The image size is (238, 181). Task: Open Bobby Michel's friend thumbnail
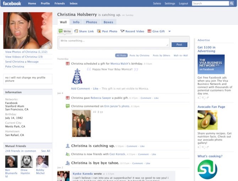[42, 162]
